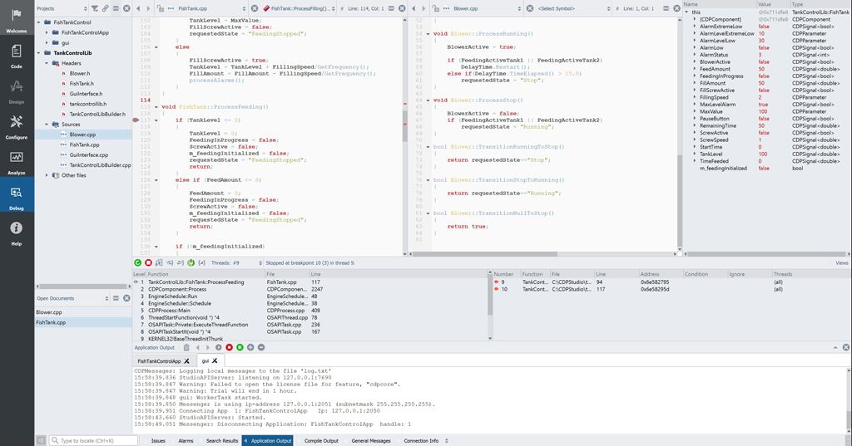Click the Step Over debugger icon
The image size is (852, 446).
tap(159, 262)
